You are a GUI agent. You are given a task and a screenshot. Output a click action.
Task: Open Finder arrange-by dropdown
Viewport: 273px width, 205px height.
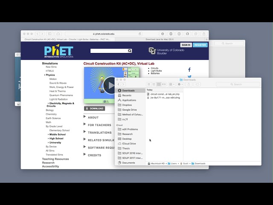point(171,85)
